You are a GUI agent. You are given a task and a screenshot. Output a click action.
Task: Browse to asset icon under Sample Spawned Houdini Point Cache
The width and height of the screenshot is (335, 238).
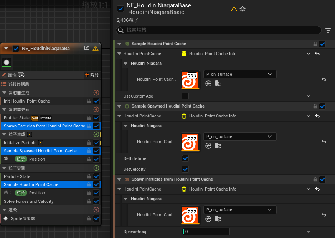pyautogui.click(x=218, y=146)
